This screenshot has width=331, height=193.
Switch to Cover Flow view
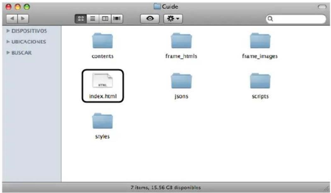(117, 19)
